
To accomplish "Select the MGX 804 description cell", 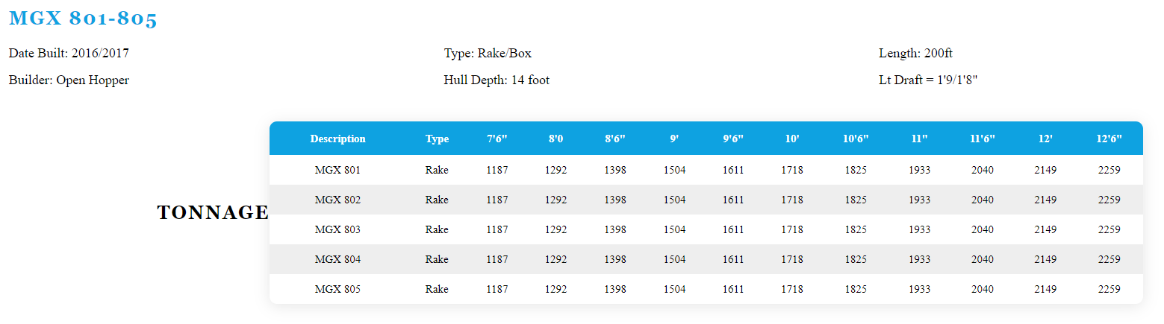I will pyautogui.click(x=337, y=259).
